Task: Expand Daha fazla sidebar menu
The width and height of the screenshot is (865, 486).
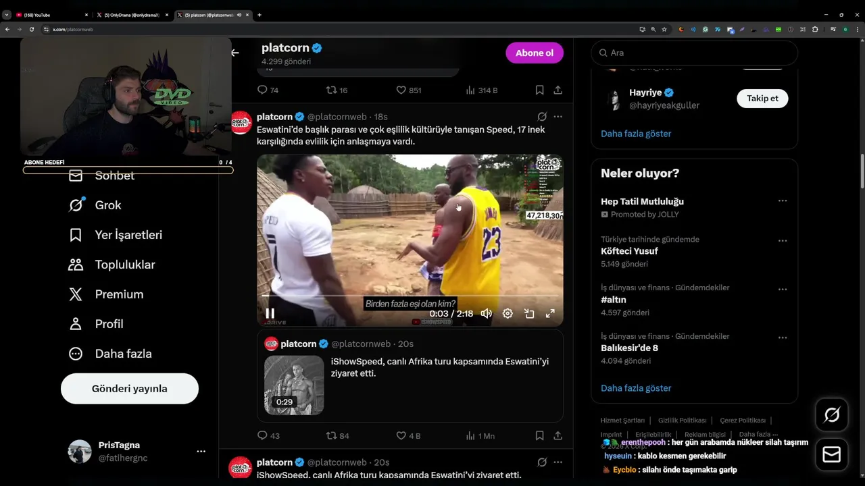Action: 110,354
